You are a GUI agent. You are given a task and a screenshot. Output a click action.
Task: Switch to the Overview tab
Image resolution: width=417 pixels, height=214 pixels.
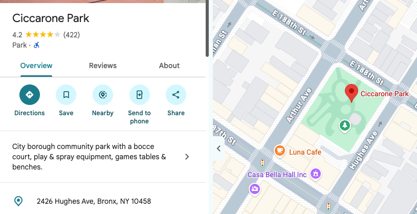point(36,66)
